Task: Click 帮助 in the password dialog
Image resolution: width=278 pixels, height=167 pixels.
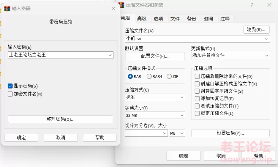Action: pyautogui.click(x=100, y=137)
